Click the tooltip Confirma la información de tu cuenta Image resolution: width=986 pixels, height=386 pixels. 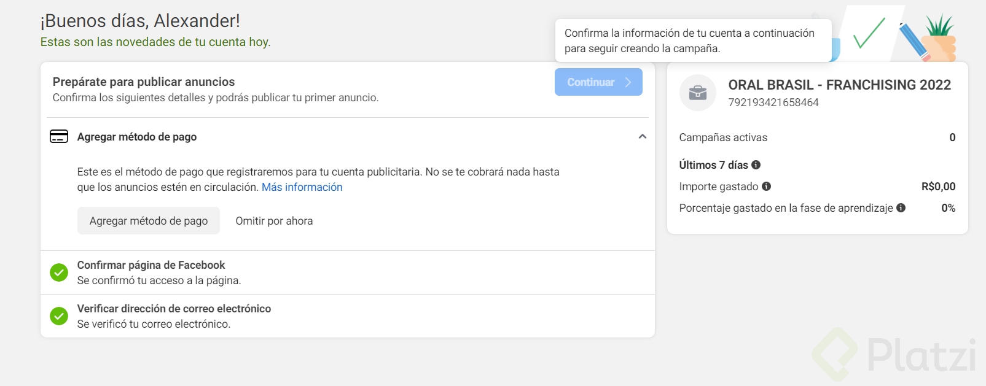pyautogui.click(x=693, y=41)
